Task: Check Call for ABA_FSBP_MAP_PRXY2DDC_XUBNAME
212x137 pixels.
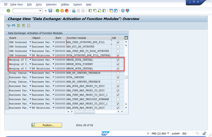Action: click(118, 99)
